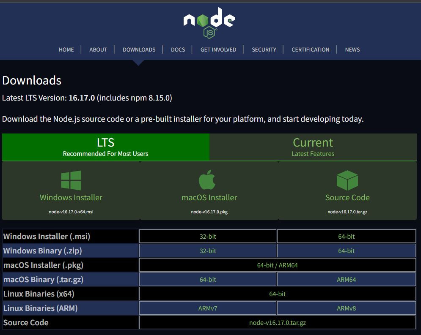Click node-v16.17.0.tar.gz under Source Code card

coord(347,212)
